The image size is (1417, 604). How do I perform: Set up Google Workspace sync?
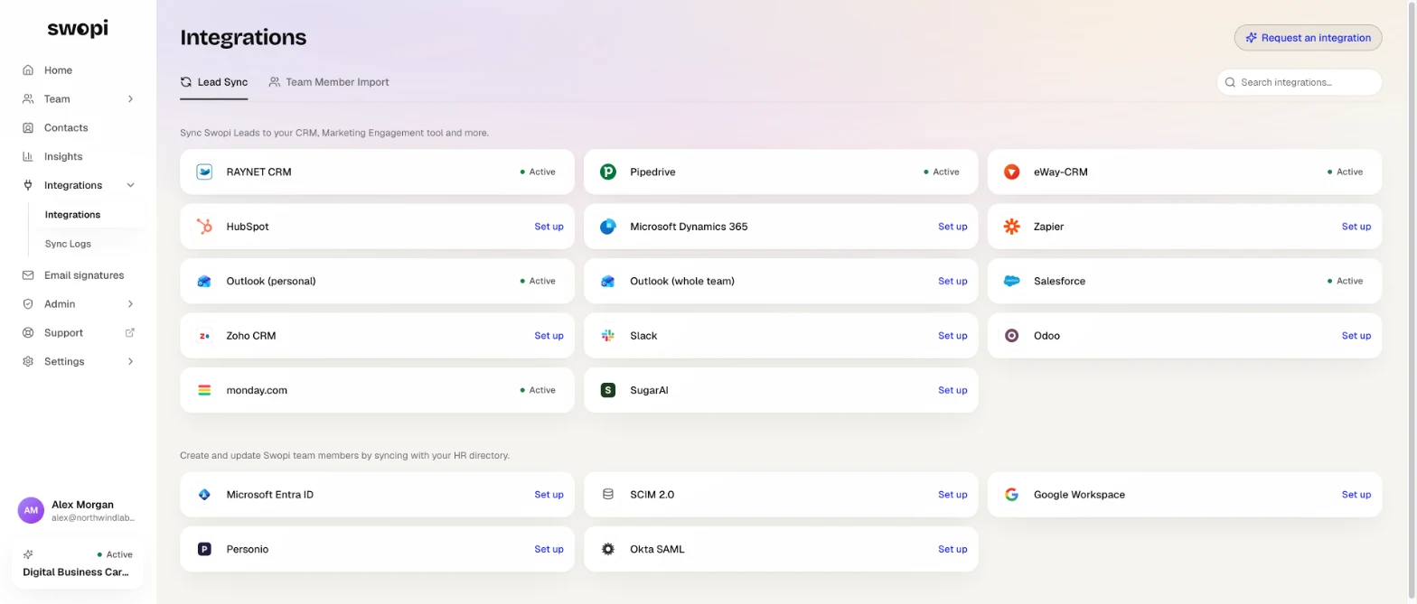(x=1356, y=495)
